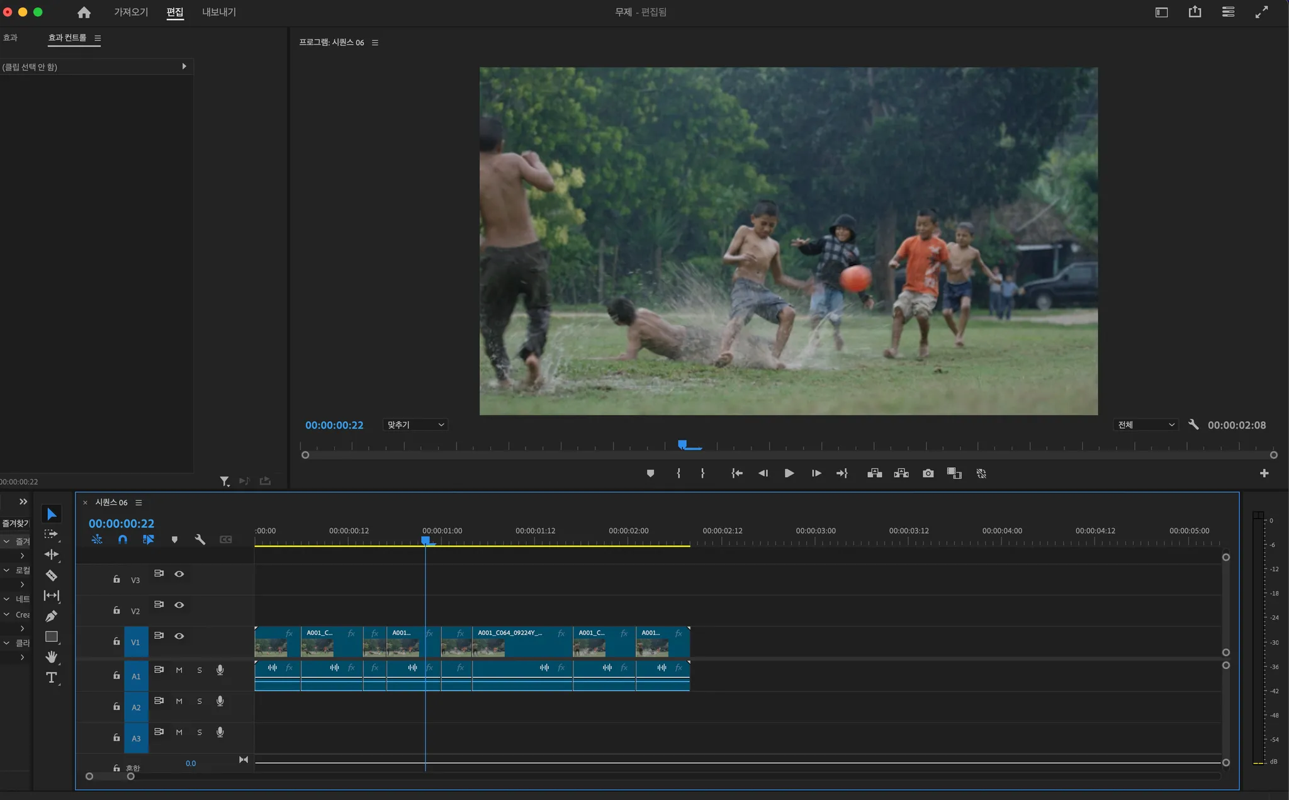The image size is (1289, 800).
Task: Select the Razor tool
Action: click(52, 575)
